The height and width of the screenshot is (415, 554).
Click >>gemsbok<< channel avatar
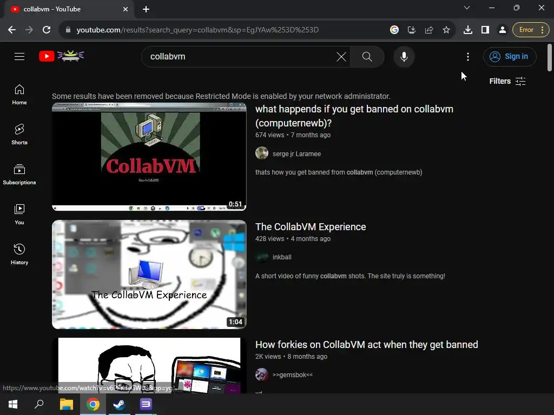262,374
